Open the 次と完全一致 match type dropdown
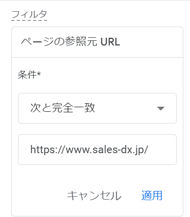Image resolution: width=190 pixels, height=217 pixels. (97, 108)
